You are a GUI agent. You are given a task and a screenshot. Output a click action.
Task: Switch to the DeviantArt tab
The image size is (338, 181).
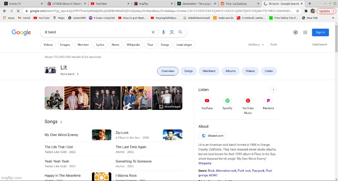[x=197, y=3]
